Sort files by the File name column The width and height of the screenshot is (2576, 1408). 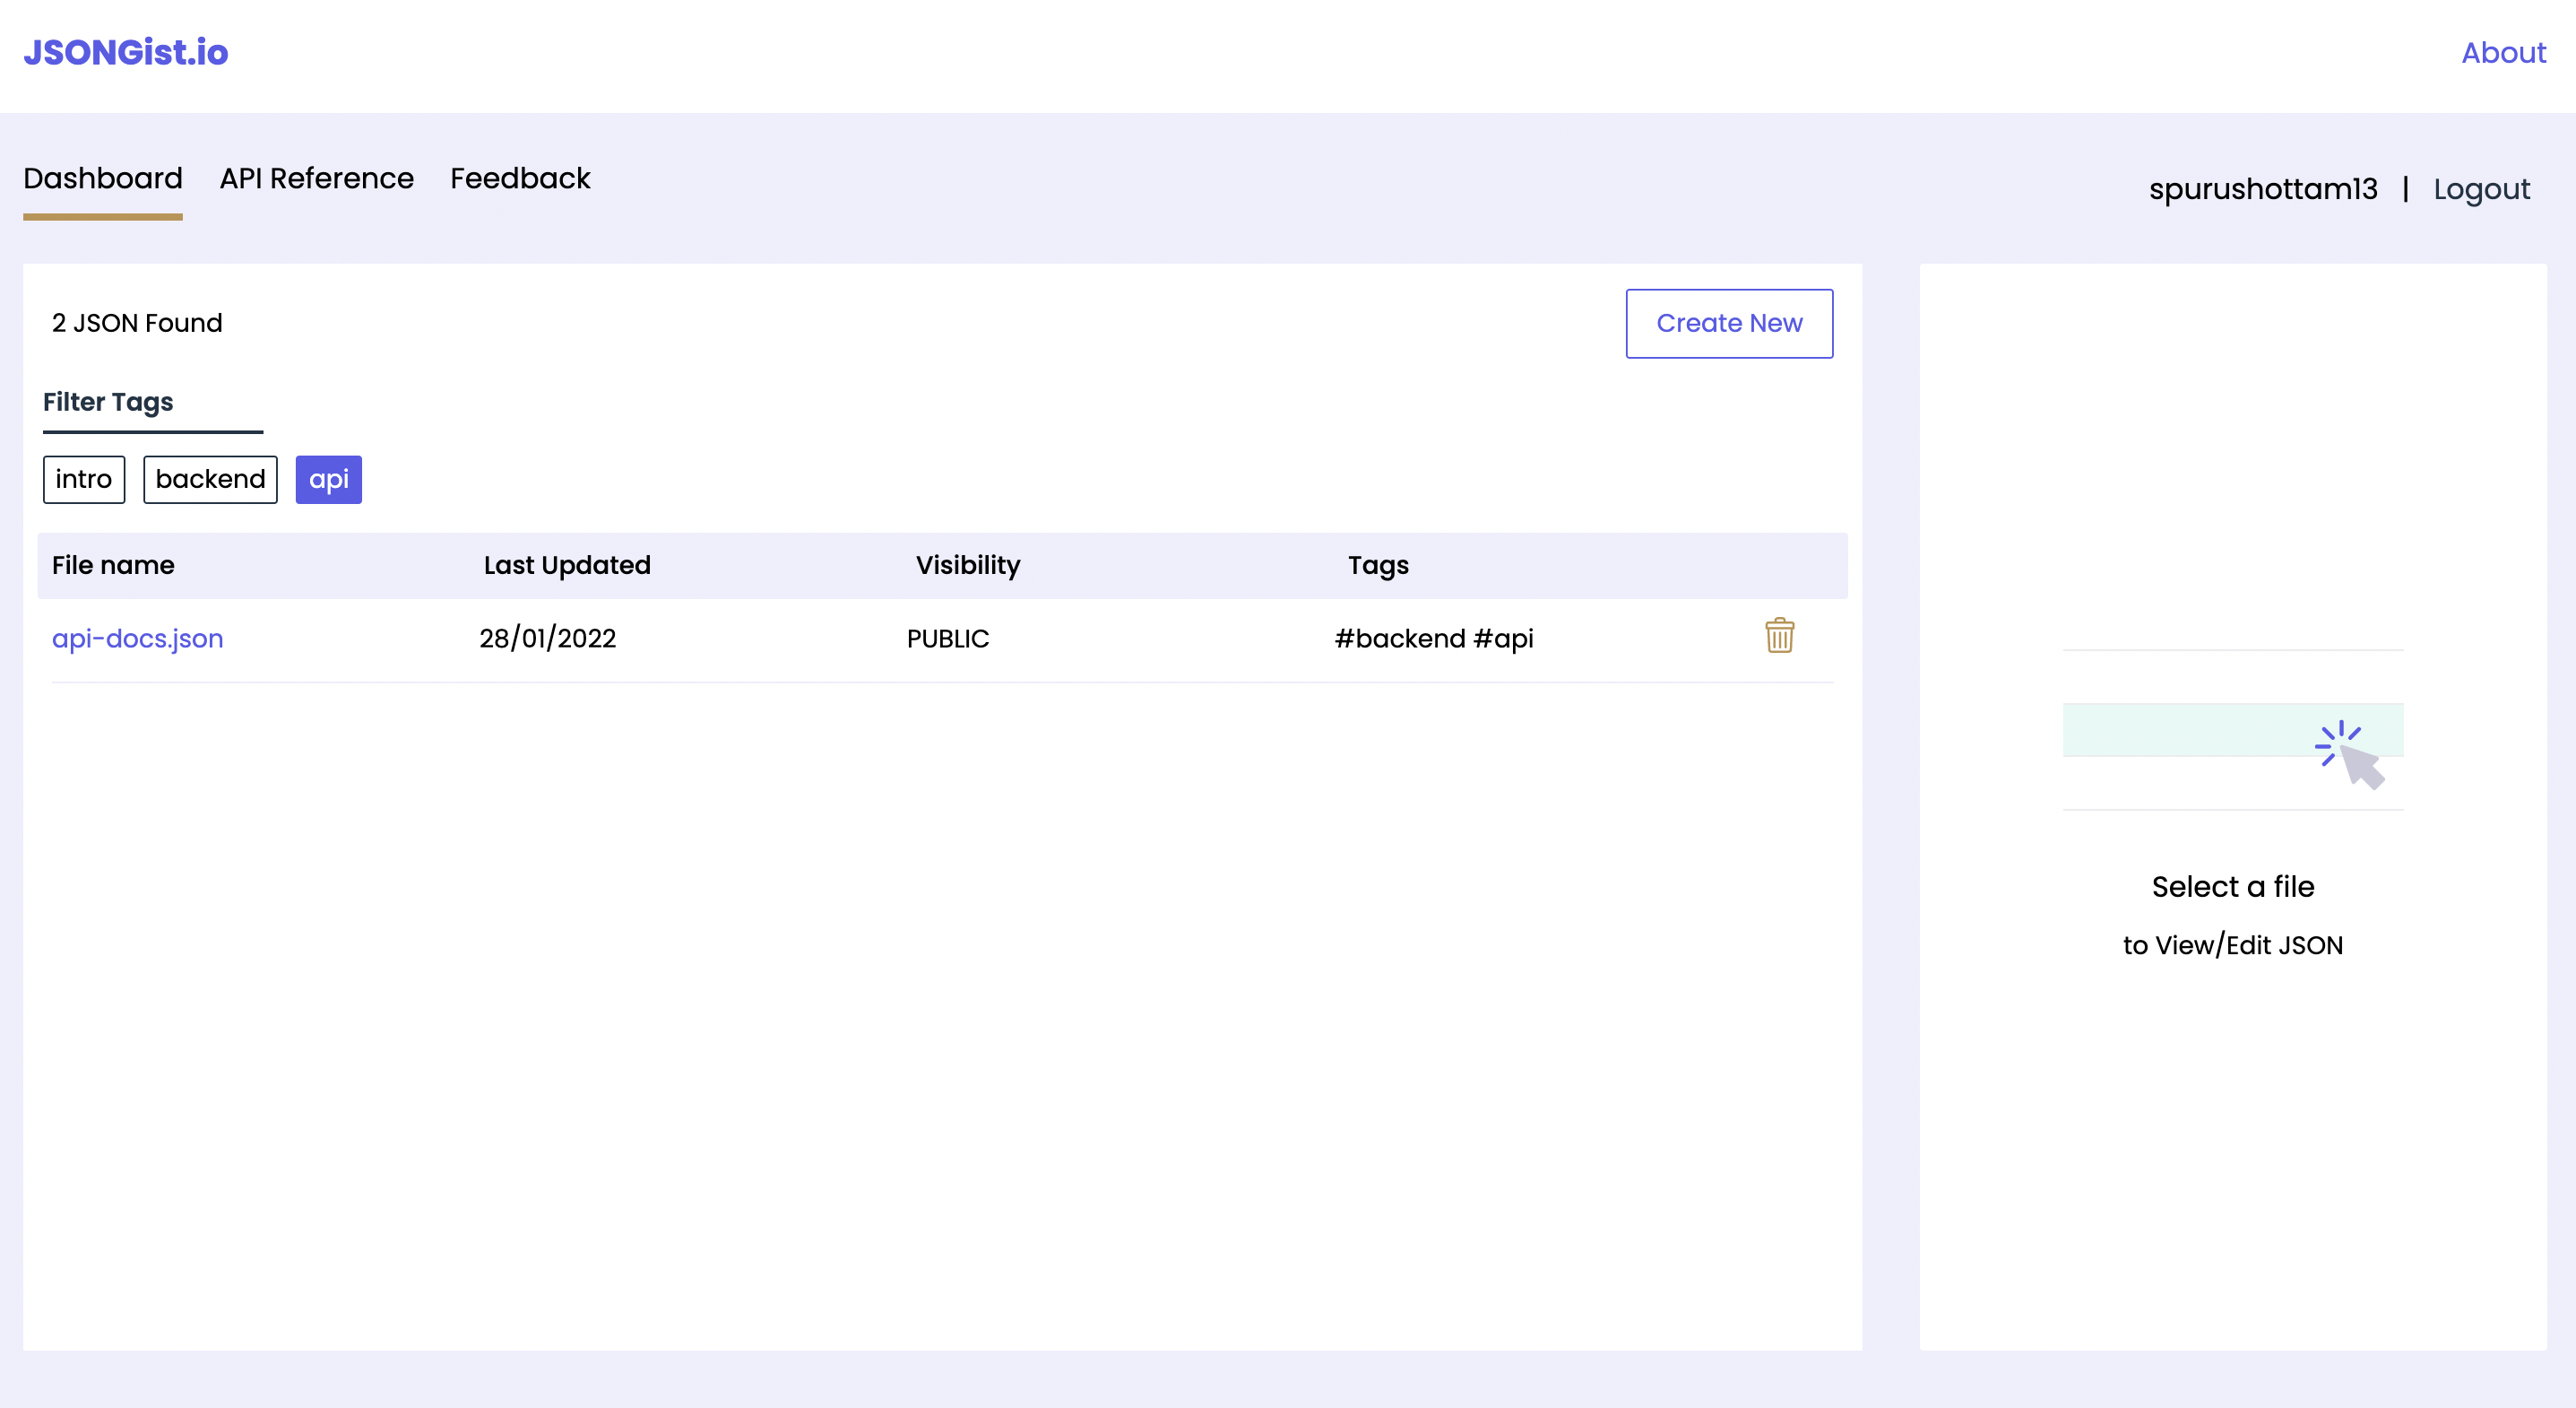click(112, 564)
